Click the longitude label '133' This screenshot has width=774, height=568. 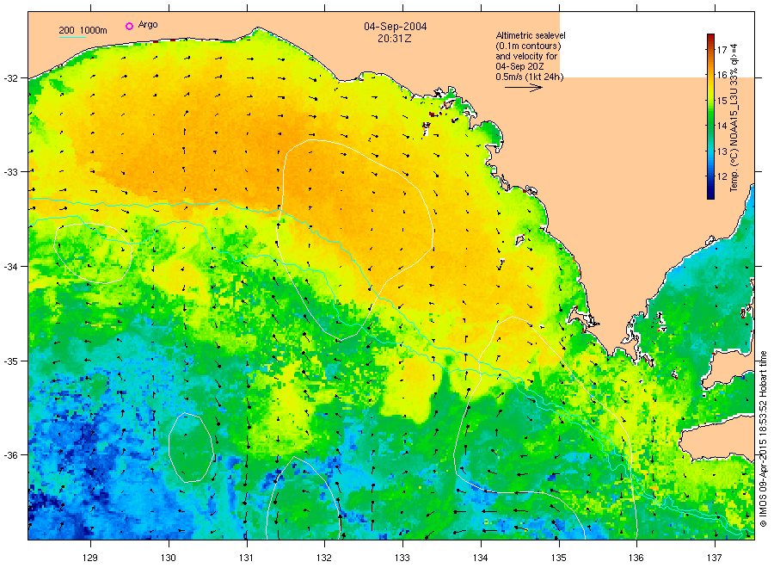[x=402, y=558]
